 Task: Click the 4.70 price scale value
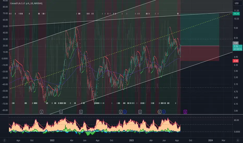pyautogui.click(x=236, y=92)
